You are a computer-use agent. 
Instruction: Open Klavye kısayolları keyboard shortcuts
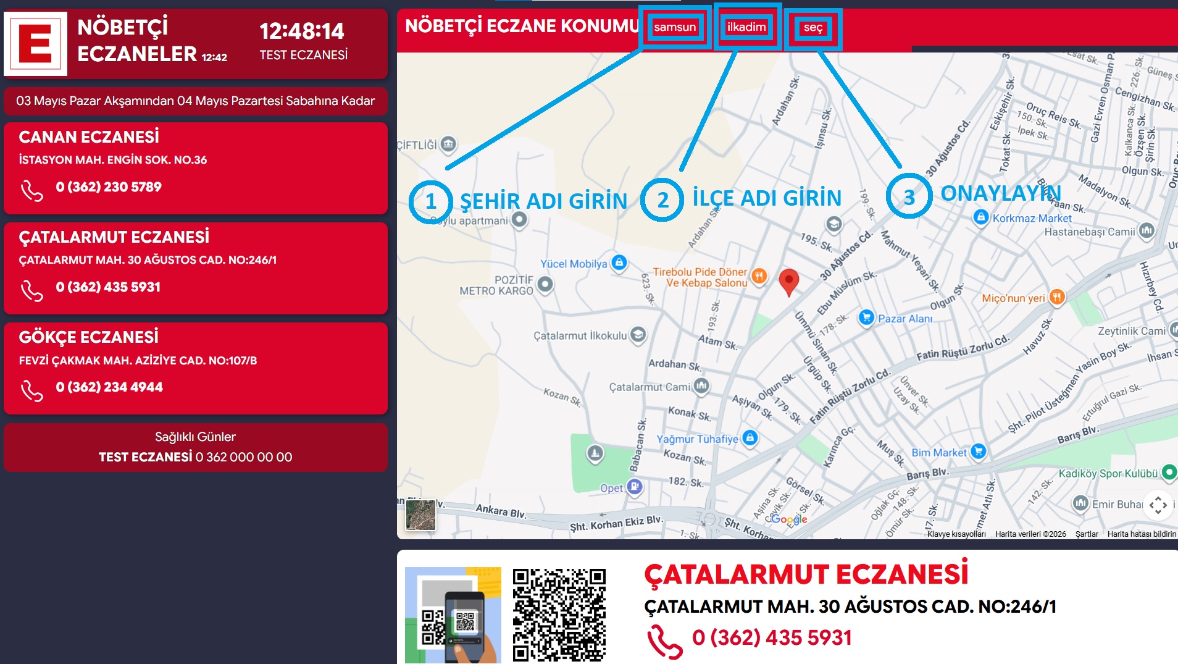(x=956, y=534)
